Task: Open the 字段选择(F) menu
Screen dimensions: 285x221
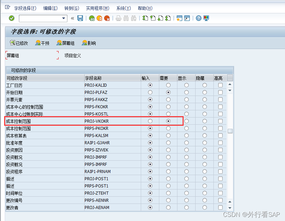Action: point(25,8)
